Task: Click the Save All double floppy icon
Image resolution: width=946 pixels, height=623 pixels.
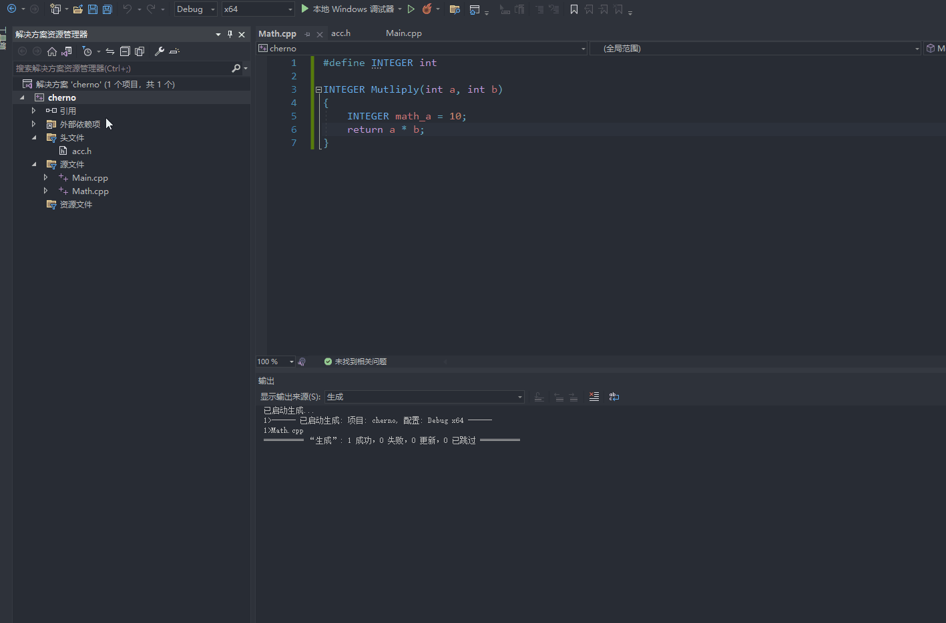Action: [x=107, y=9]
